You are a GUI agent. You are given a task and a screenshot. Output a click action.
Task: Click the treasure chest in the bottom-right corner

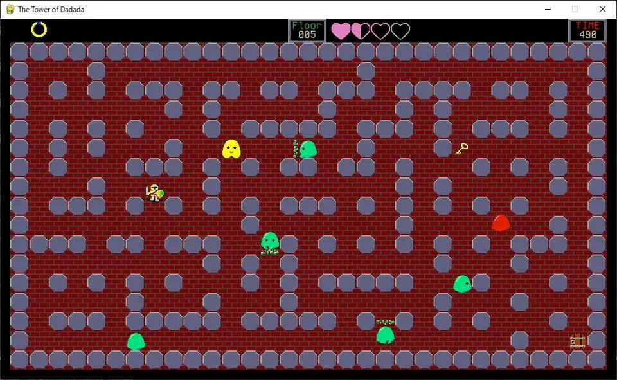click(577, 341)
